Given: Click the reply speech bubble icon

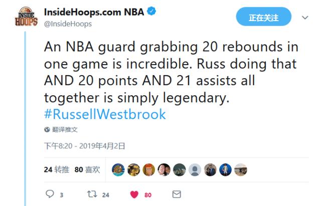Looking at the screenshot, I should click(x=50, y=193).
